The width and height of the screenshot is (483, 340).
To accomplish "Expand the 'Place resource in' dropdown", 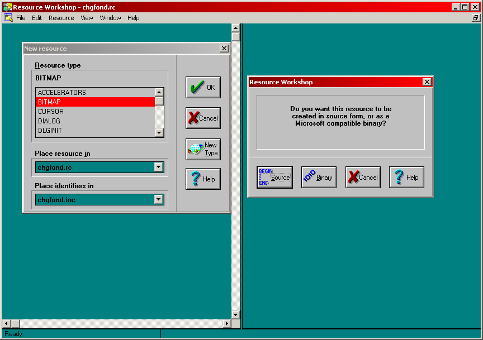I will click(159, 167).
